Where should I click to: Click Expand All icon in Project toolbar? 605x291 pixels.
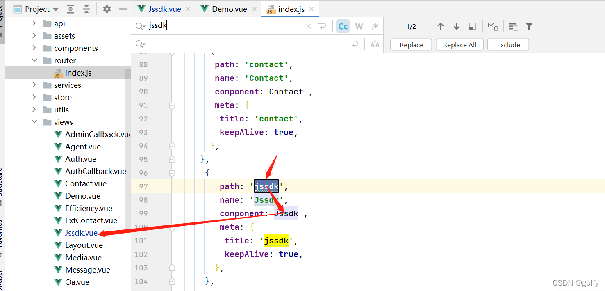pos(71,9)
